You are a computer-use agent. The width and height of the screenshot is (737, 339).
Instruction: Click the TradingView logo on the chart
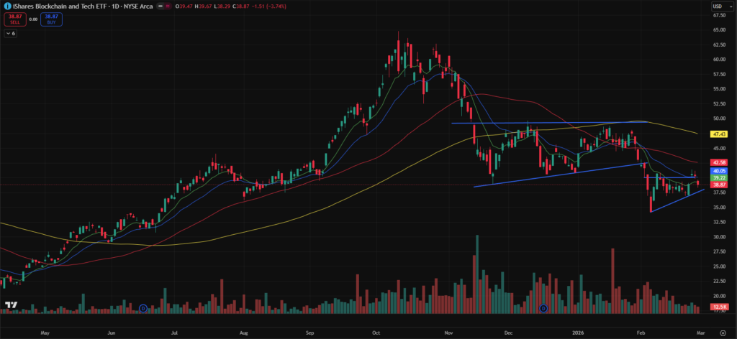coord(11,305)
